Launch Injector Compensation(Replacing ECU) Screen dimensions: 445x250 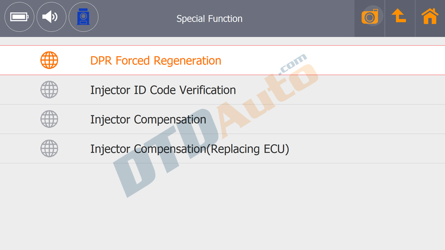[190, 149]
